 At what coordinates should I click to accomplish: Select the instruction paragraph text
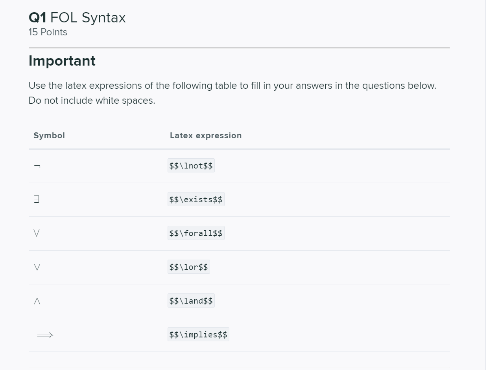(232, 93)
